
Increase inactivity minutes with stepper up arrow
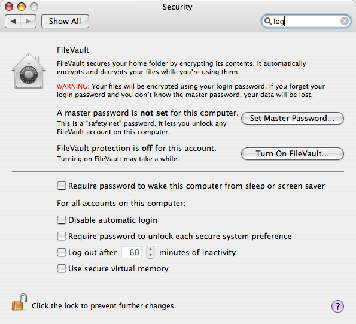[x=150, y=249]
